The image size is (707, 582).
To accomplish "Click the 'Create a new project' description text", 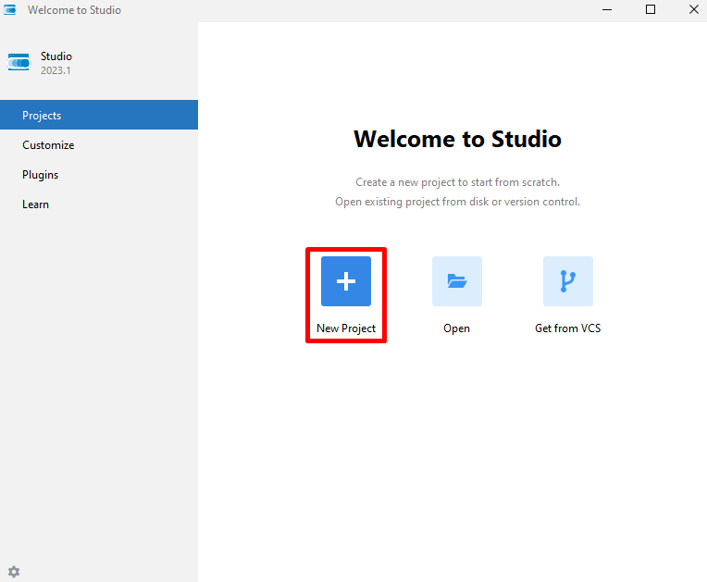I will click(x=457, y=182).
